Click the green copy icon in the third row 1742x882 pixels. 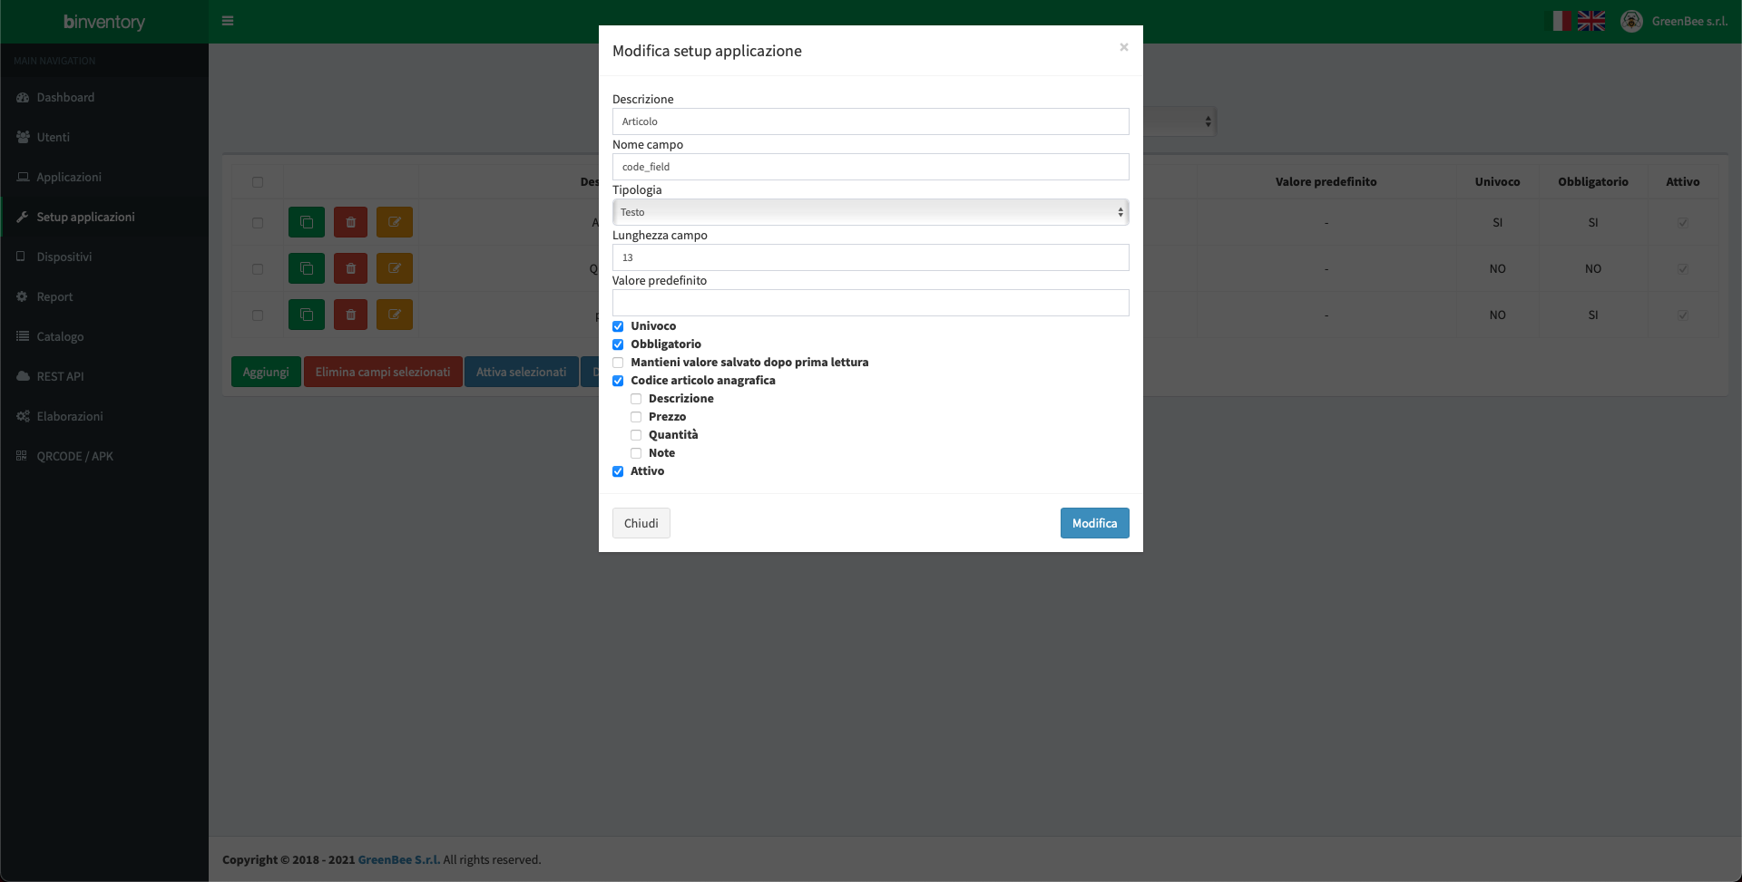(307, 315)
